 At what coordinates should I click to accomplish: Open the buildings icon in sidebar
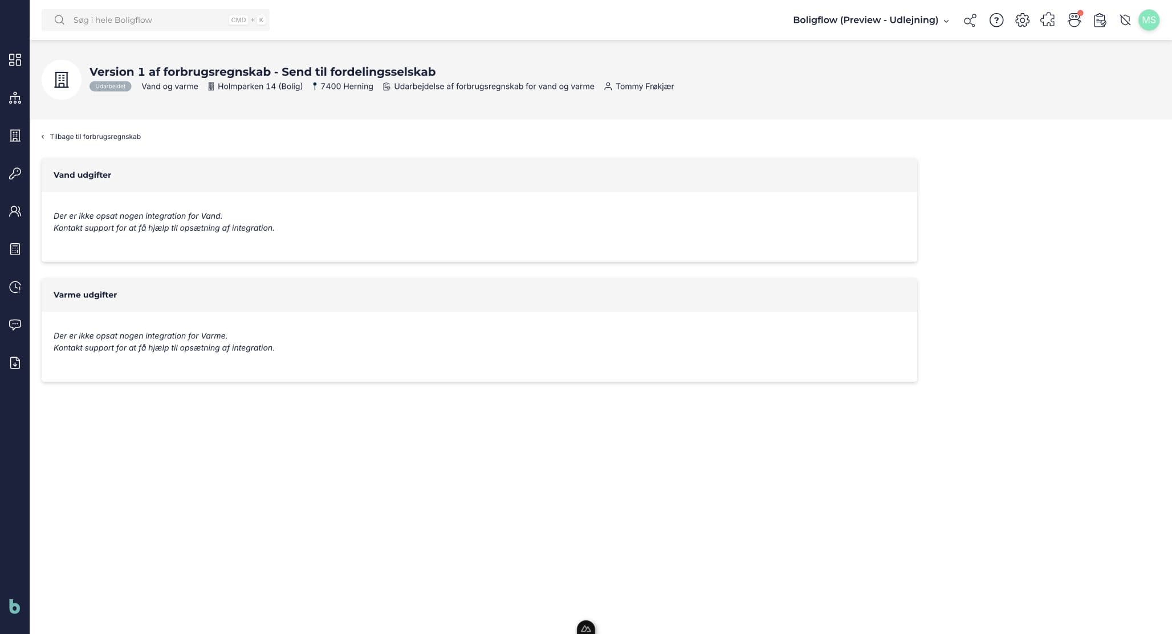[x=15, y=136]
